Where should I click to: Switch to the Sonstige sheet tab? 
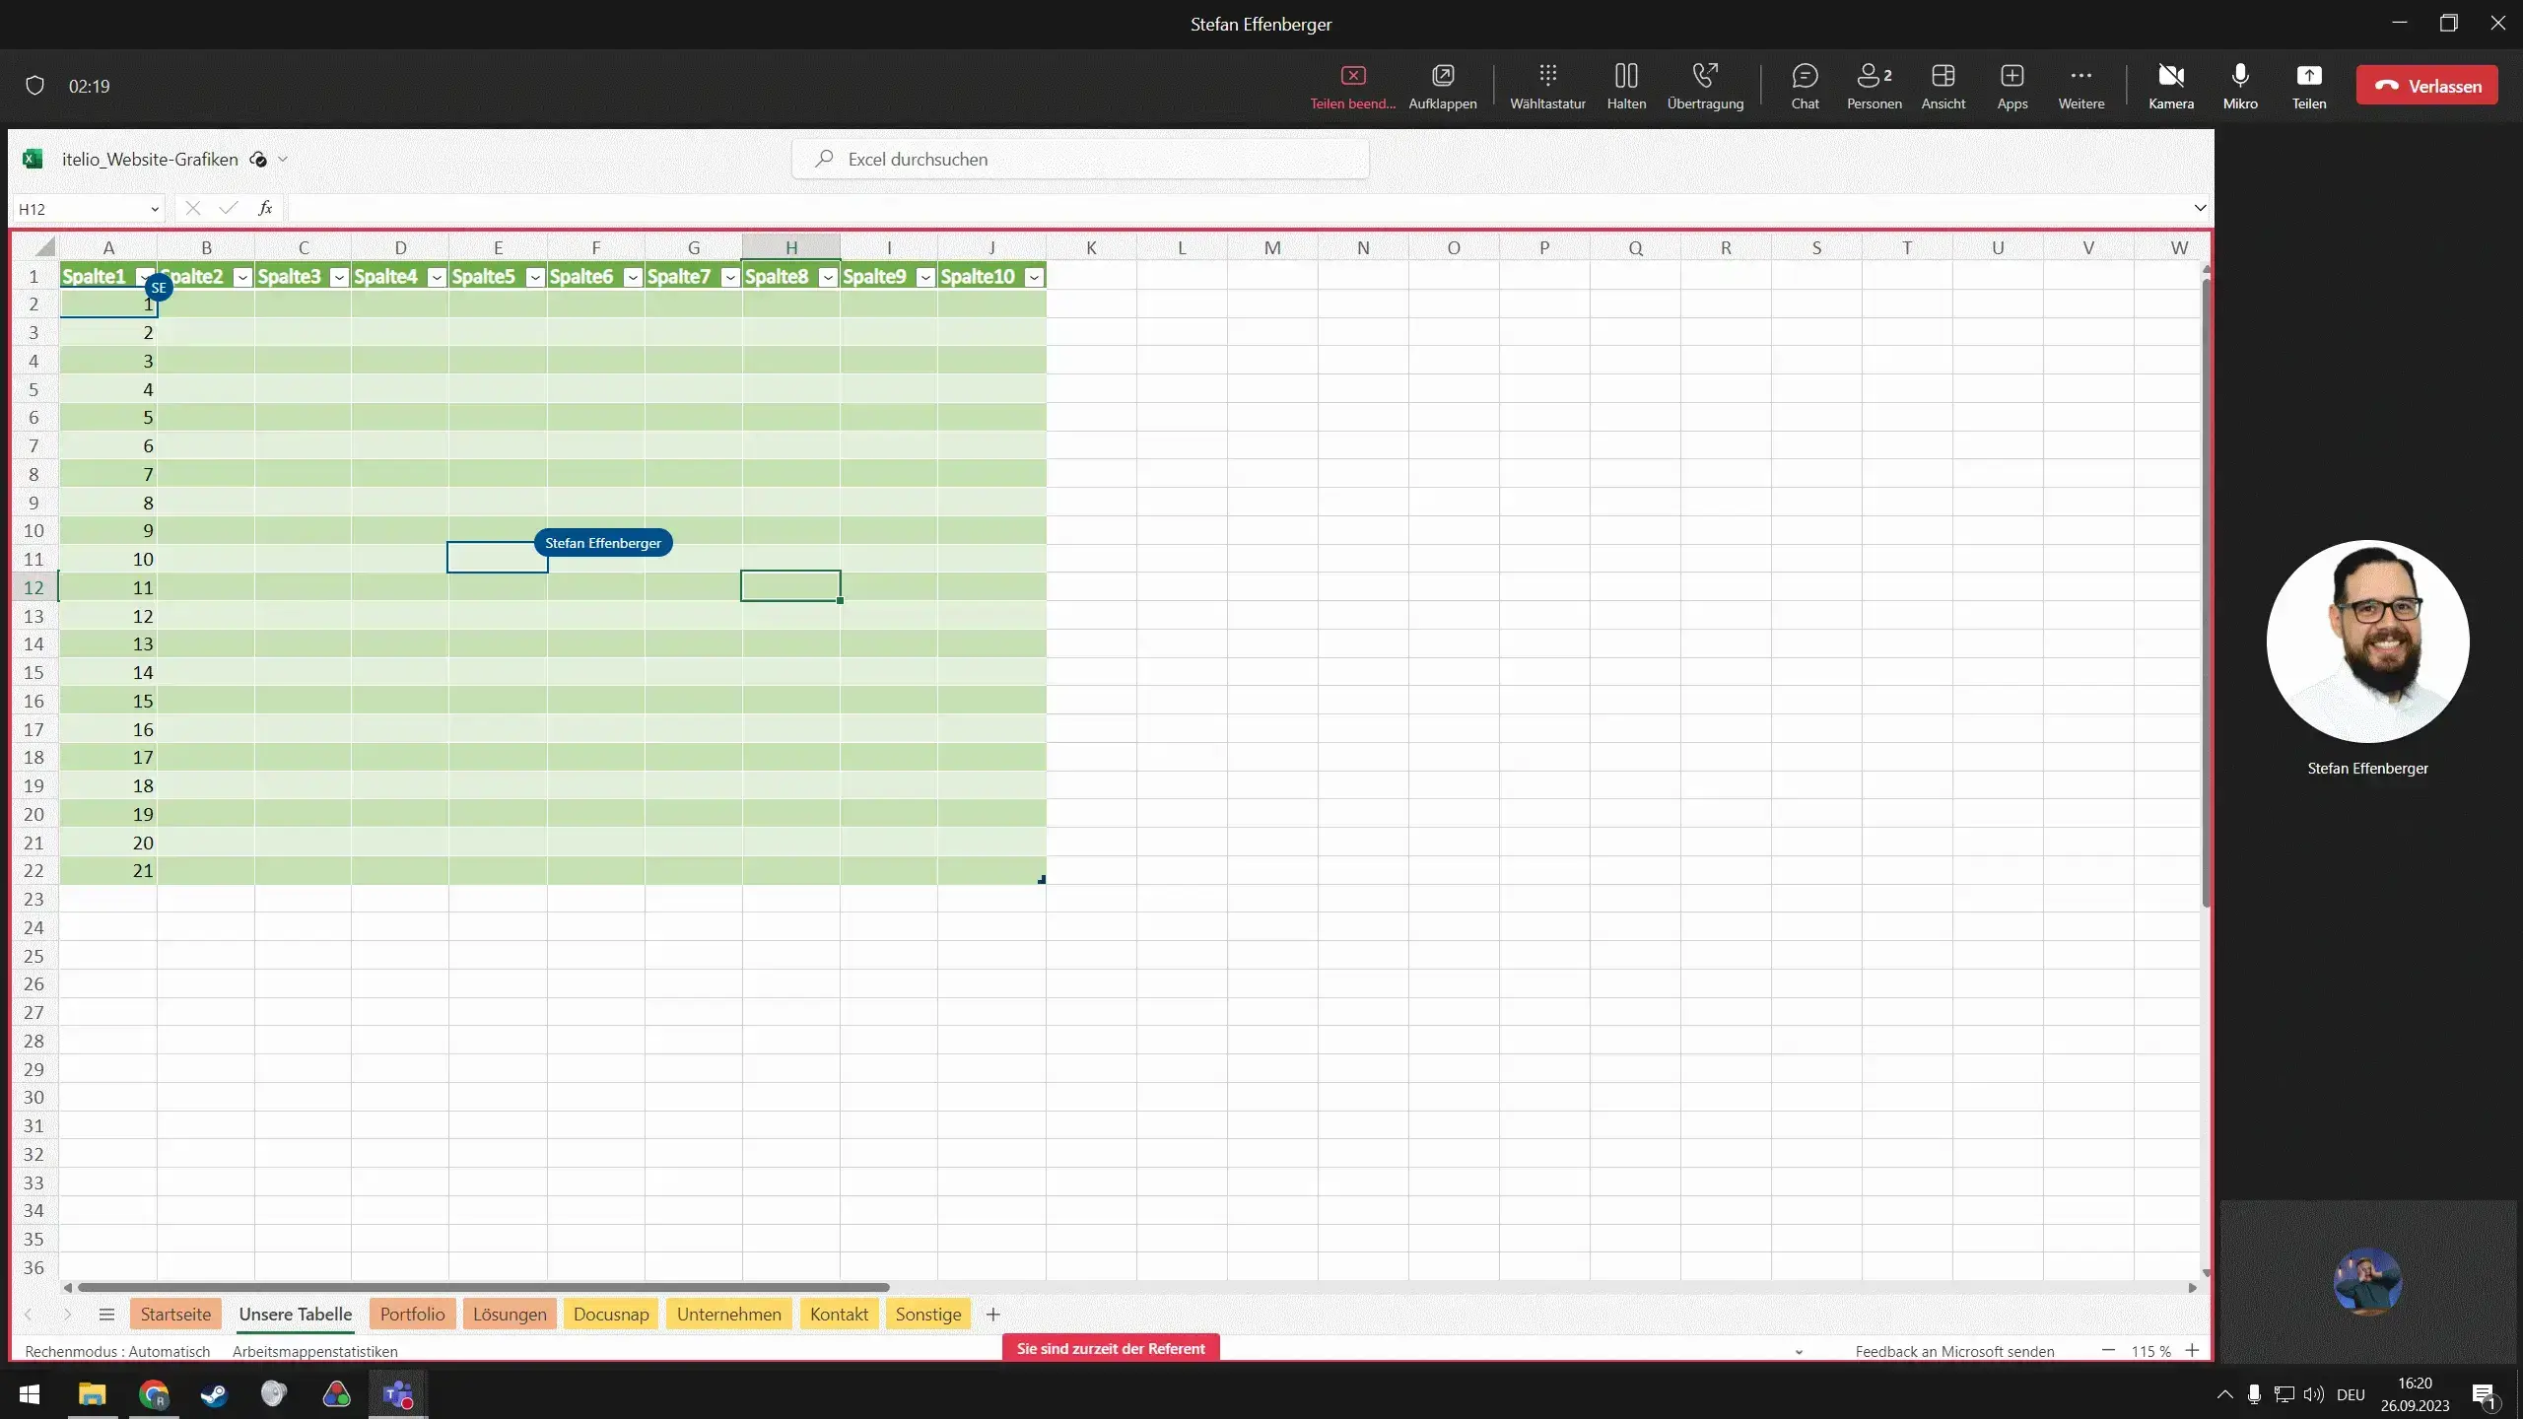[928, 1314]
